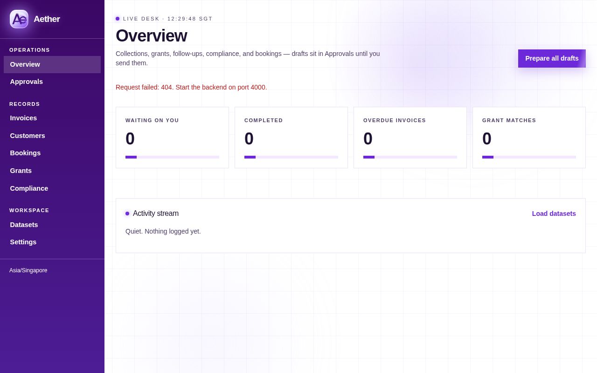Open the Bookings section
Screen dimensions: 597x373
click(x=52, y=153)
